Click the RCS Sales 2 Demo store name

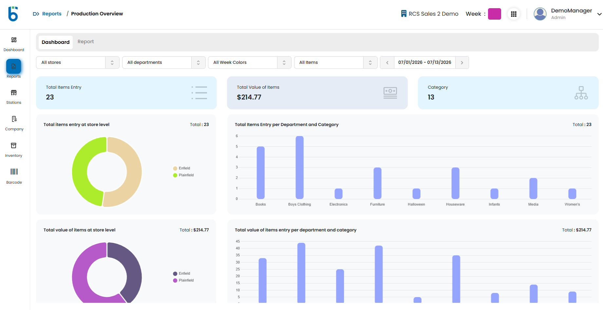coord(433,14)
